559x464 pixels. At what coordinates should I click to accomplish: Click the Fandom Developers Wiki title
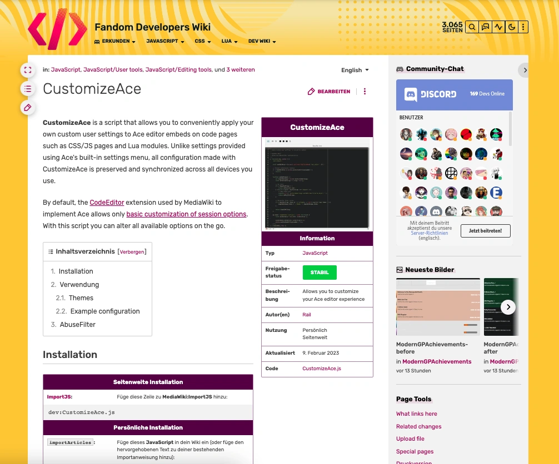pos(153,27)
